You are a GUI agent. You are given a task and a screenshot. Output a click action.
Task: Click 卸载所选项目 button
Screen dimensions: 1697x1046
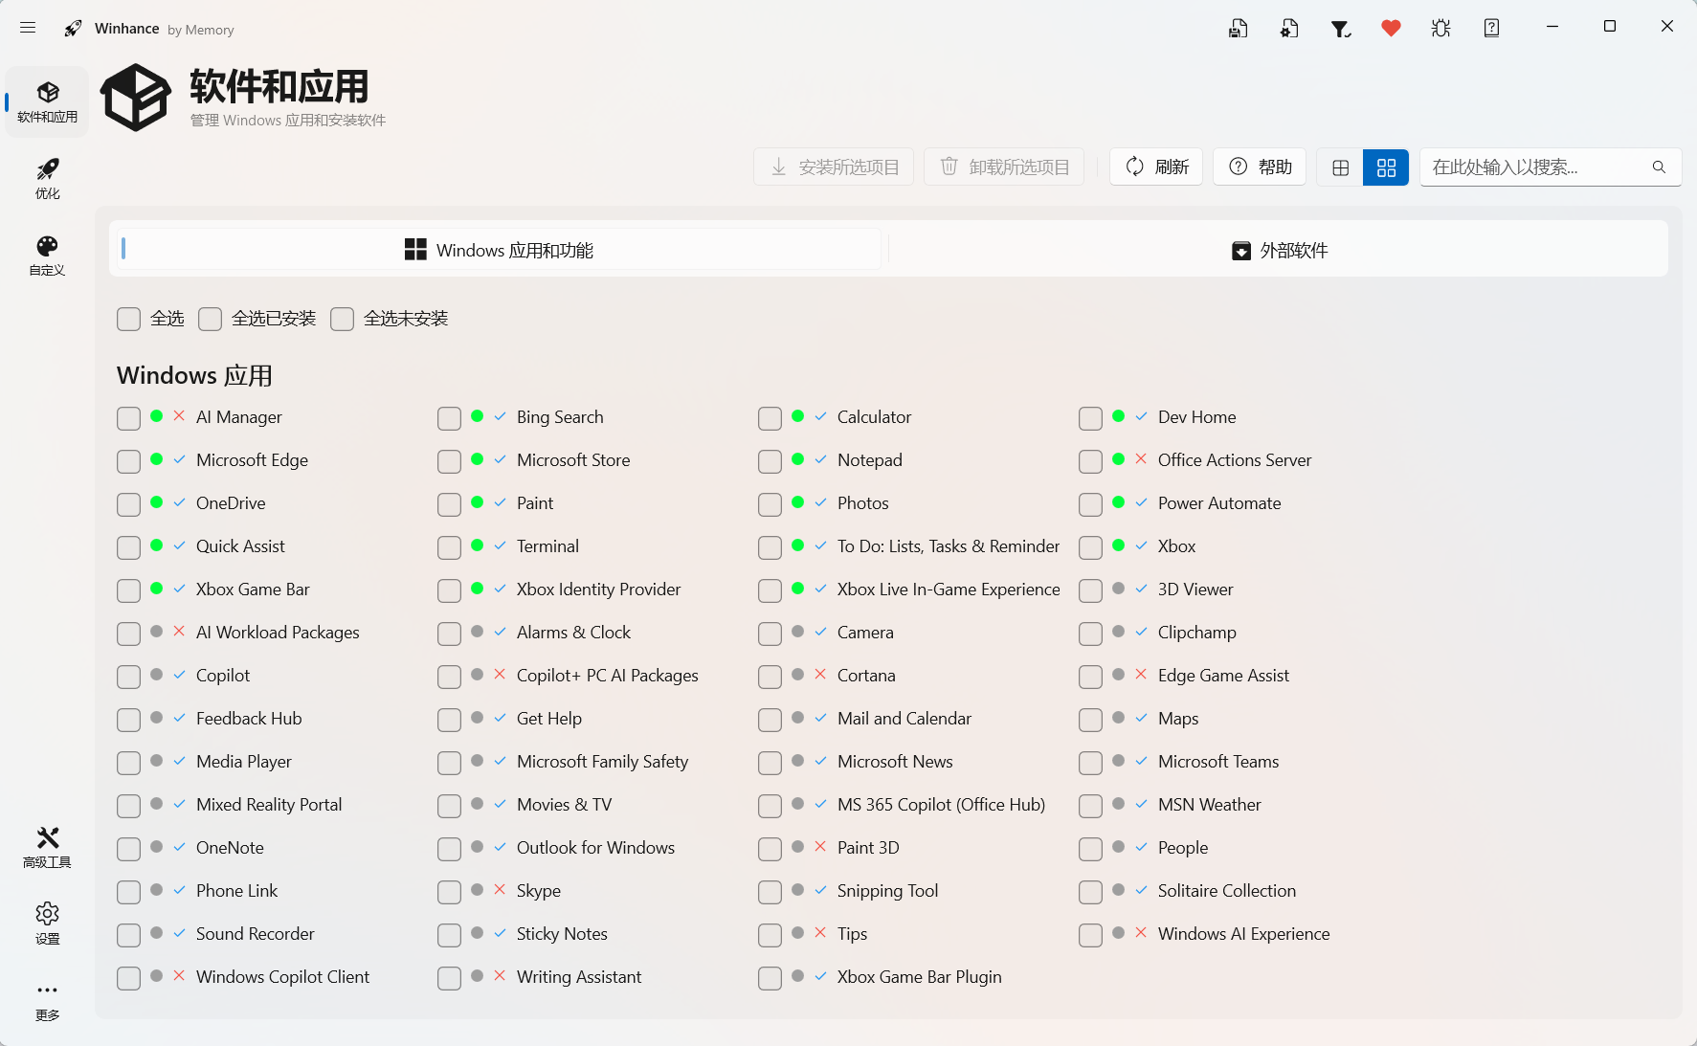(1004, 167)
